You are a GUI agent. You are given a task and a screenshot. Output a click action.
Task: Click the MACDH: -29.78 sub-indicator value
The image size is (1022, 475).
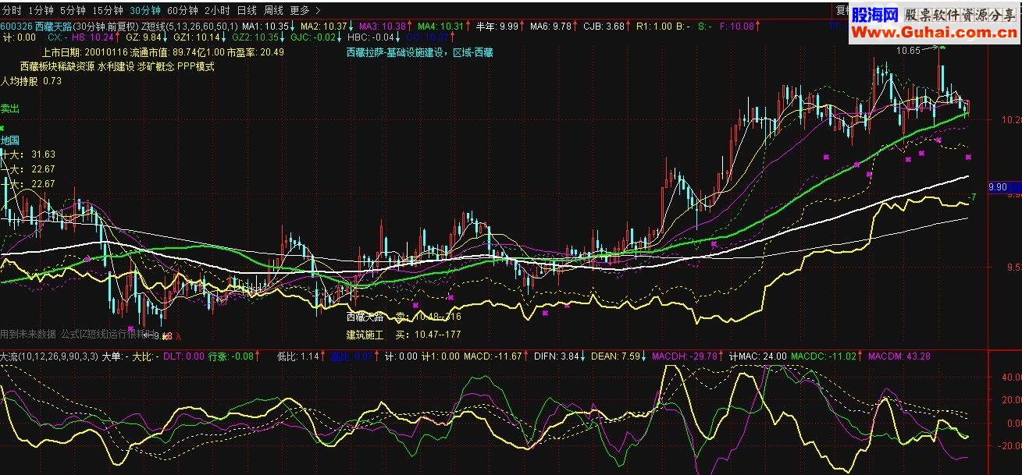[685, 356]
